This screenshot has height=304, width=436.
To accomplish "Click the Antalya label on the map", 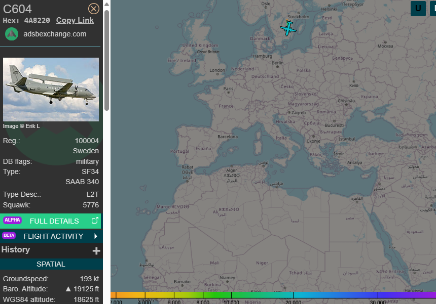I will 354,162.
